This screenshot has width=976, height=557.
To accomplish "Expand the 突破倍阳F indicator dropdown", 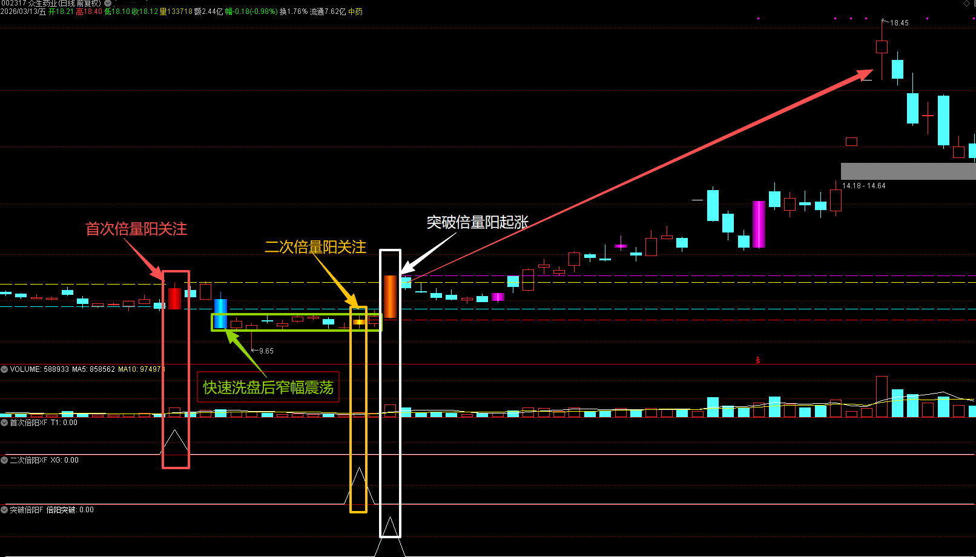I will 4,510.
